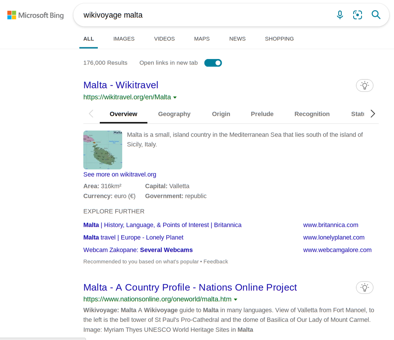
Task: Open Malta travel Lonely Planet link
Action: click(133, 238)
